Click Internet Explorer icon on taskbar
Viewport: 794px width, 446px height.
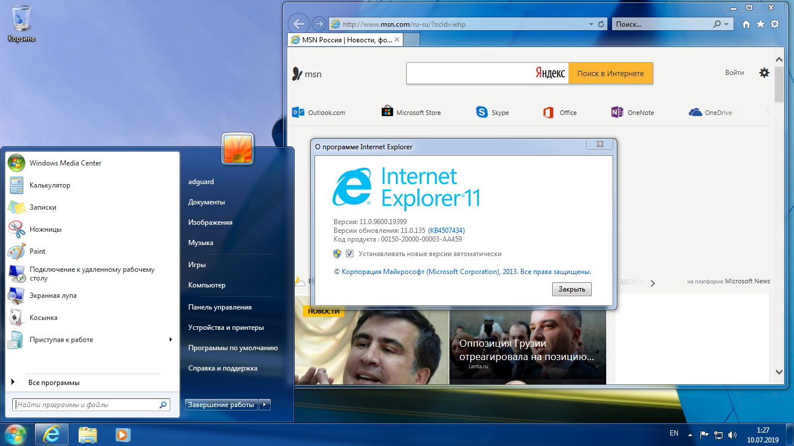[52, 434]
